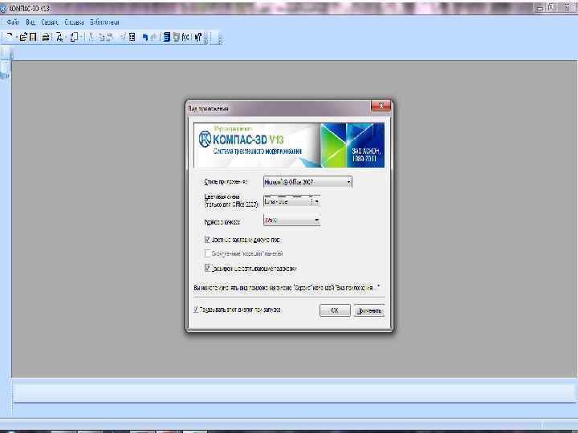Screen dimensions: 578x433
Task: Create a new document from toolbar
Action: coord(10,36)
